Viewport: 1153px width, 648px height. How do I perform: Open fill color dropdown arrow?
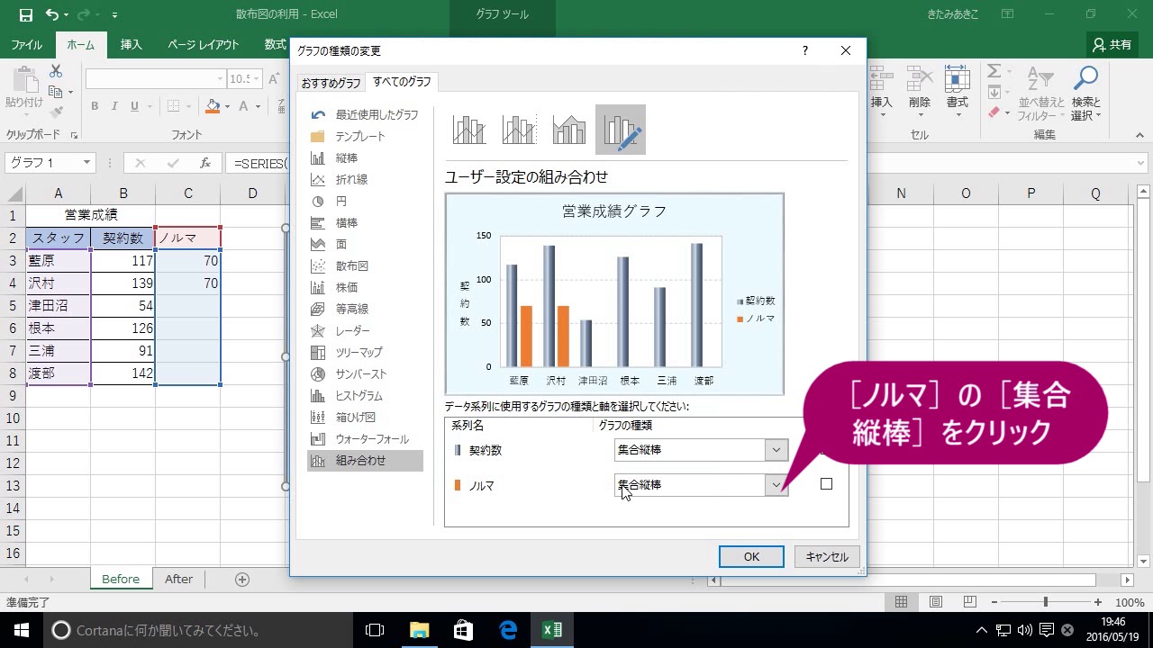(x=227, y=106)
